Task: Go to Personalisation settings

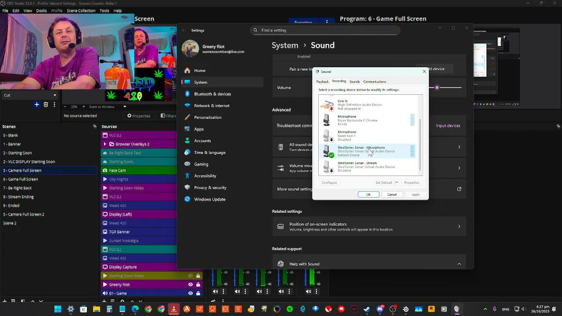Action: point(222,118)
